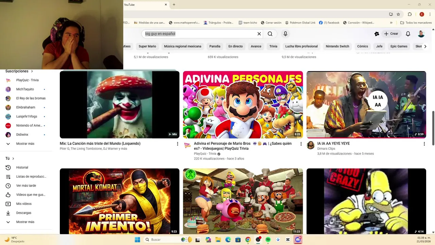Open the weather widget on taskbar
Image resolution: width=435 pixels, height=245 pixels.
coord(15,240)
